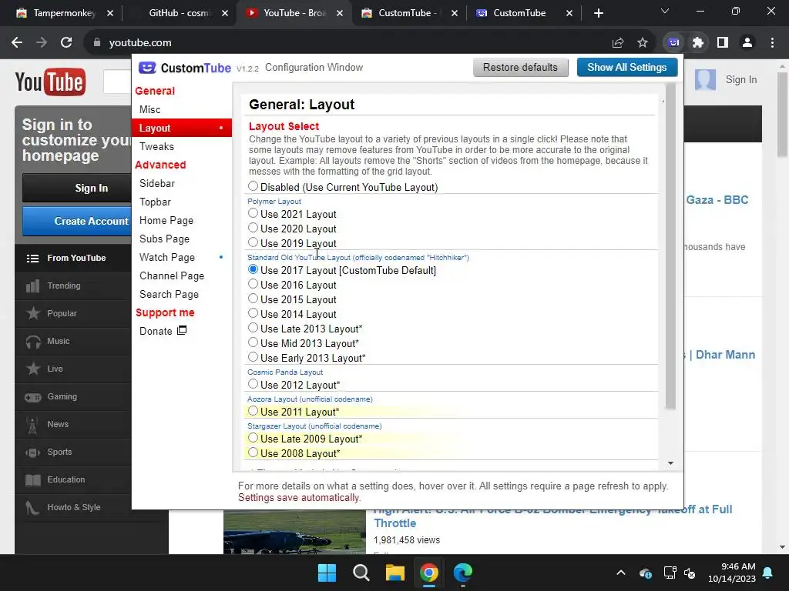Click the Donate link
The height and width of the screenshot is (591, 789).
click(x=163, y=331)
